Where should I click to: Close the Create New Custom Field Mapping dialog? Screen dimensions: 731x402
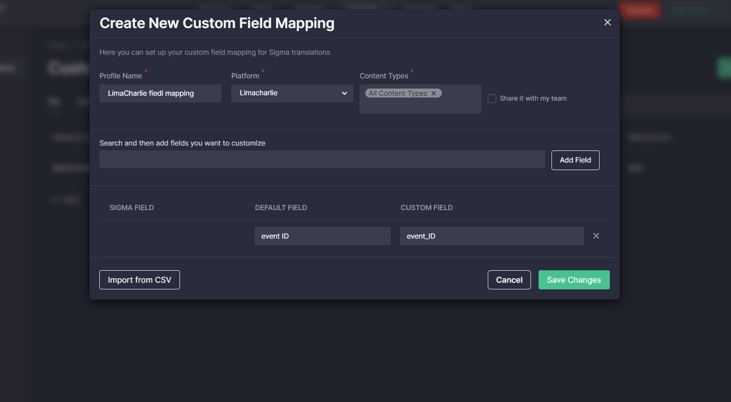607,22
